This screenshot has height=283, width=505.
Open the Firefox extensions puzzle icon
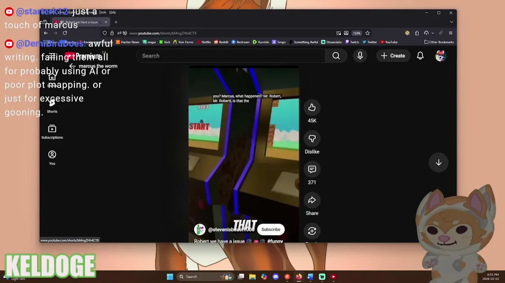pos(417,33)
